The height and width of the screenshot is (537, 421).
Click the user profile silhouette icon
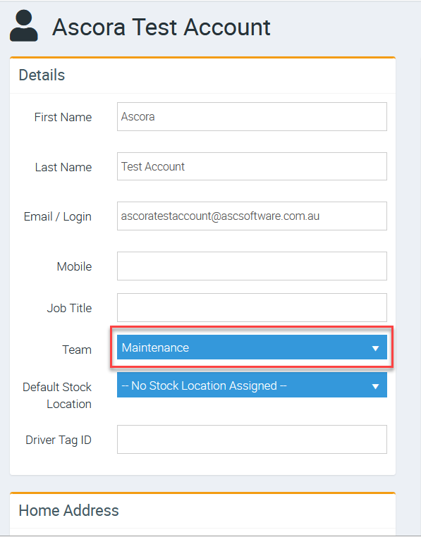(24, 25)
